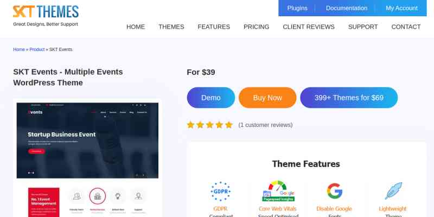Screen dimensions: 434x217
Task: Click the Product breadcrumb link
Action: click(37, 49)
